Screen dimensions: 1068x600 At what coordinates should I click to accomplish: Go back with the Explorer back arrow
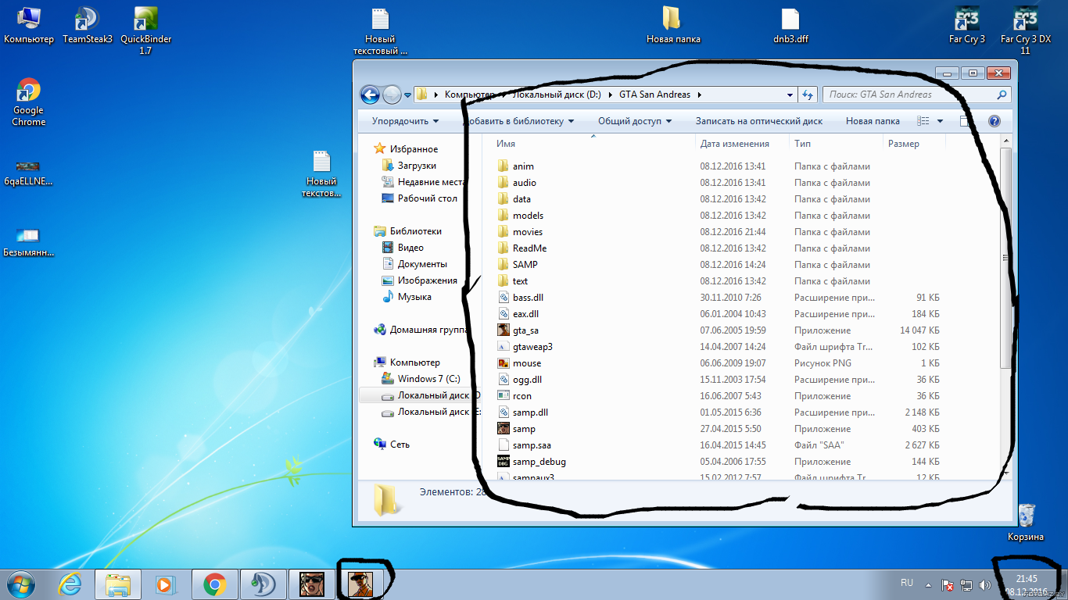click(370, 95)
